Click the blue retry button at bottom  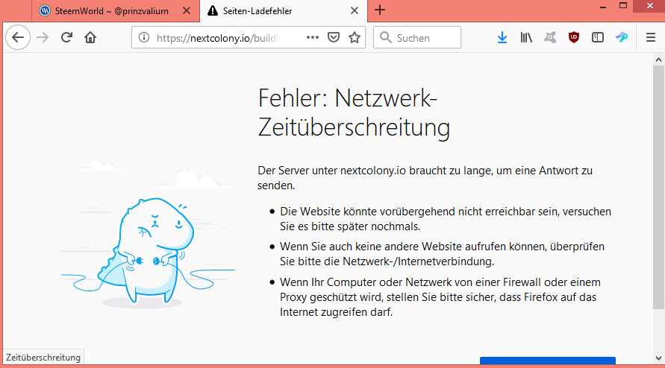coord(547,362)
